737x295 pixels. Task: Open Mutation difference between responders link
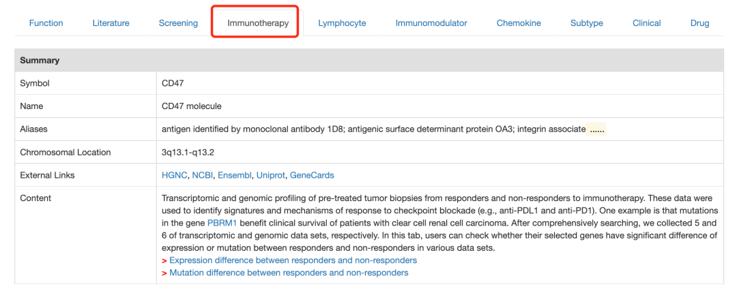tap(289, 273)
